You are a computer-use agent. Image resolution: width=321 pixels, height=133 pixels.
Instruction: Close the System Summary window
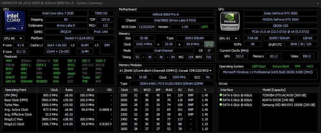coord(317,3)
